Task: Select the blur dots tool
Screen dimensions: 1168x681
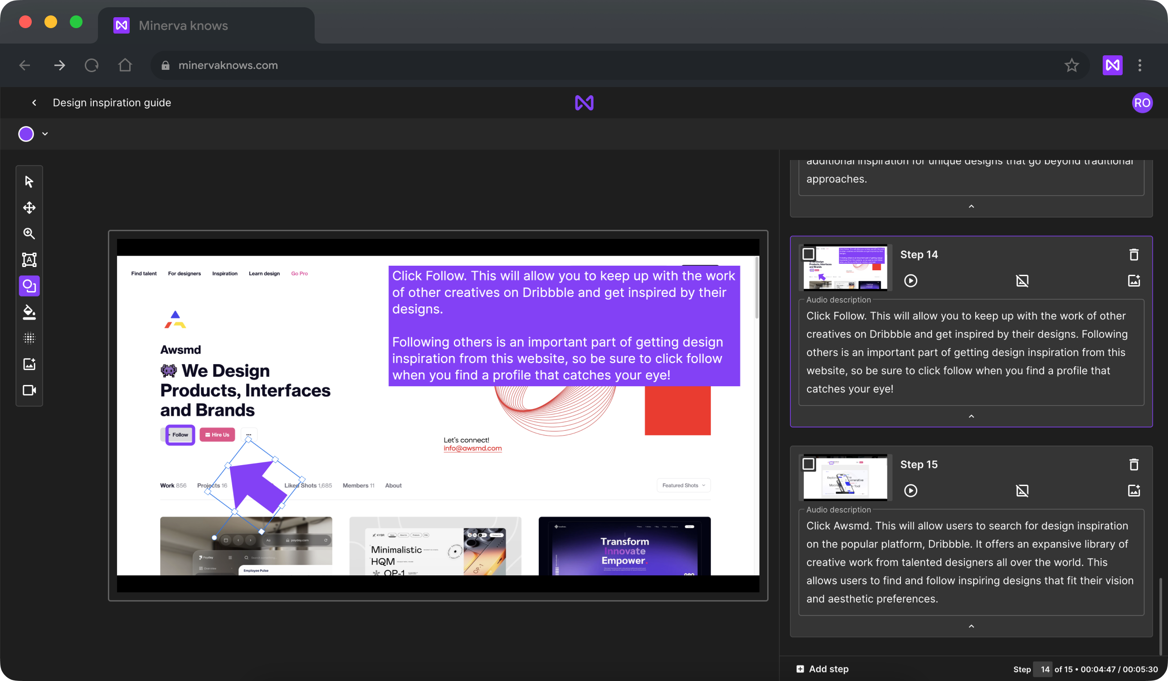Action: (x=29, y=338)
